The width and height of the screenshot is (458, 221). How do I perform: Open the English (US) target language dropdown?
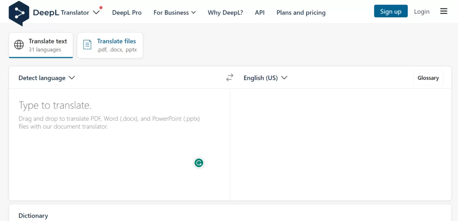265,78
